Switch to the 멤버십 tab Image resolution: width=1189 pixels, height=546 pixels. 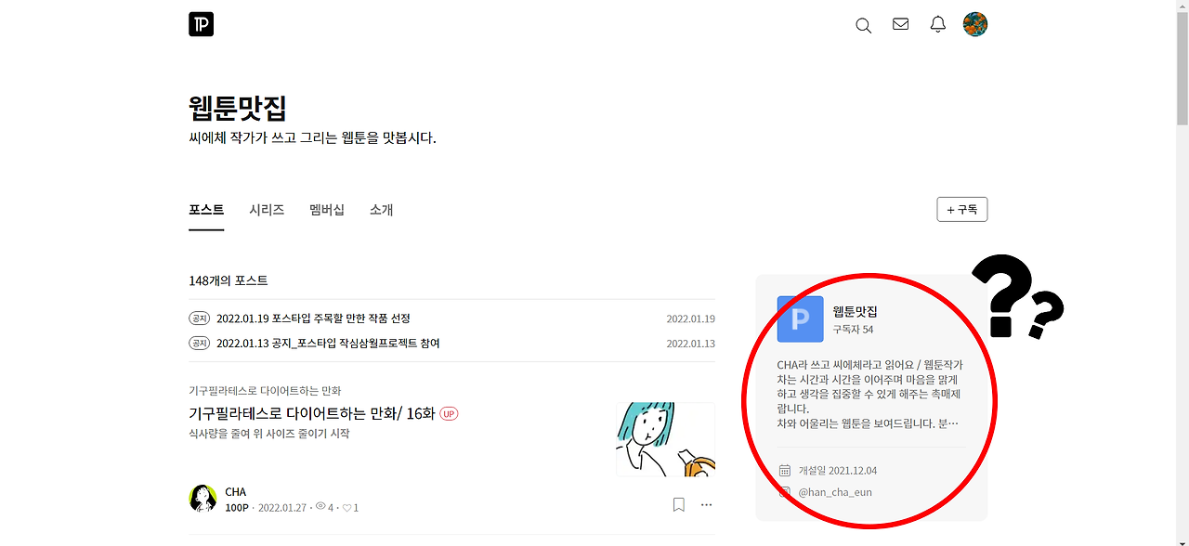pos(326,210)
